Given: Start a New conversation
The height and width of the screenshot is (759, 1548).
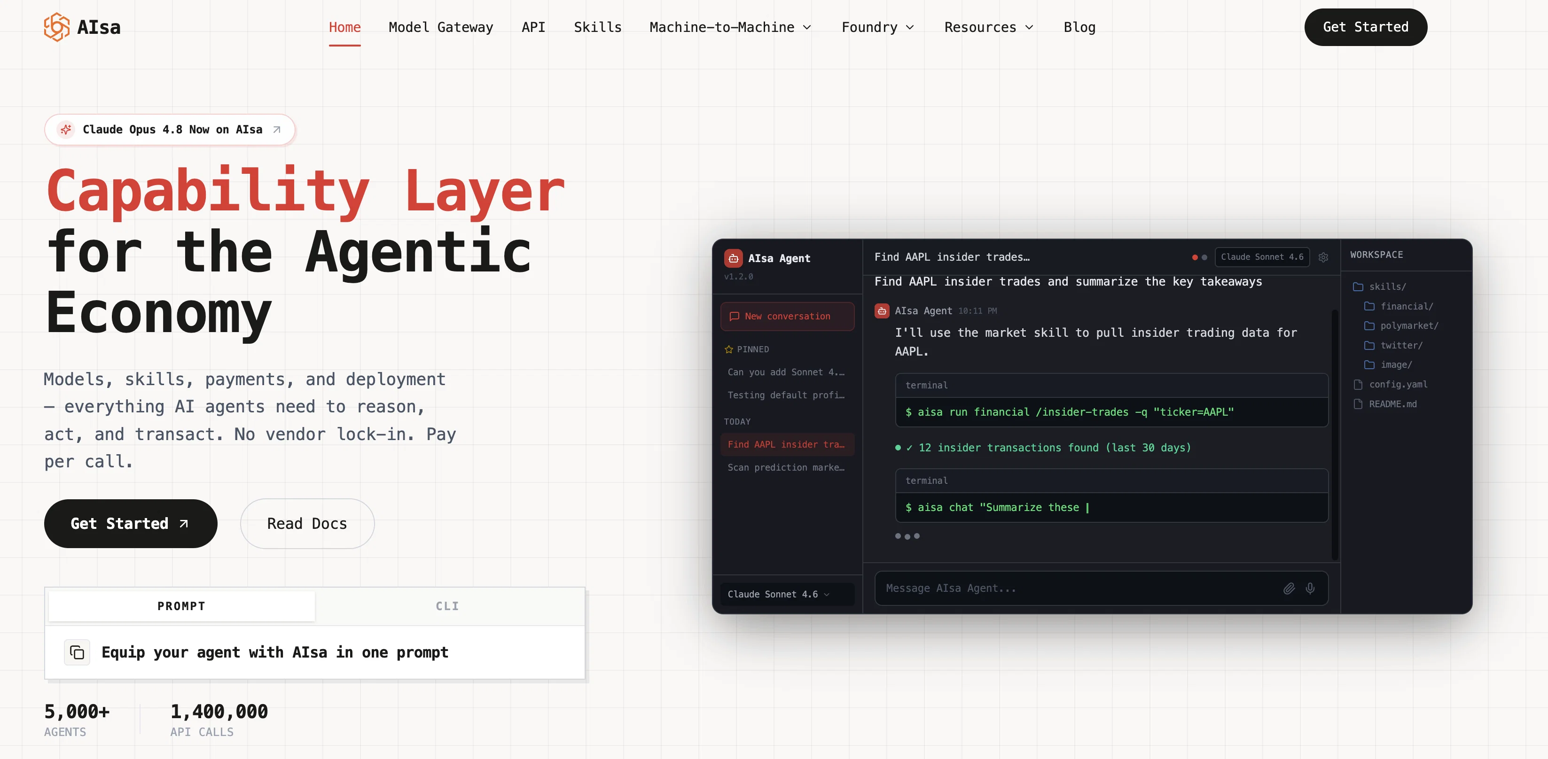Looking at the screenshot, I should (x=787, y=317).
